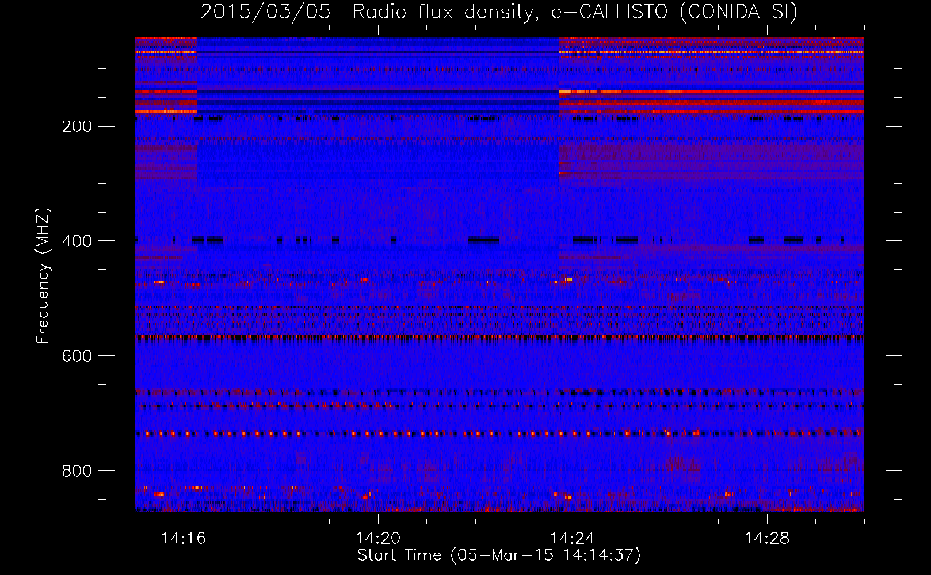Viewport: 931px width, 575px height.
Task: Click the 14:20 time tick label
Action: click(378, 538)
